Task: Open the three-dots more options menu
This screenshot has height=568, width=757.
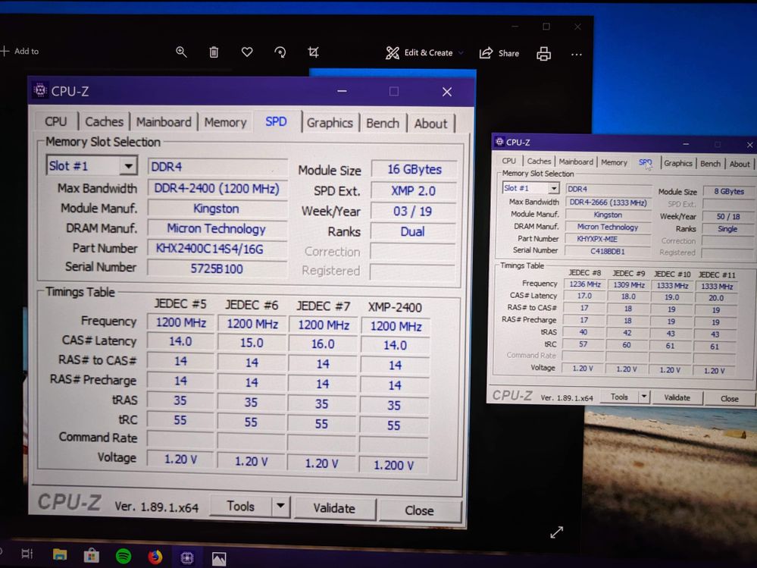Action: pos(577,54)
